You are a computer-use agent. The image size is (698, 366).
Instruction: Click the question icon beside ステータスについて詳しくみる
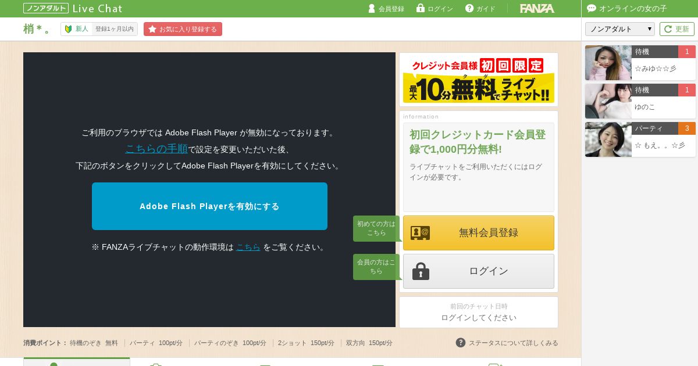pyautogui.click(x=461, y=343)
